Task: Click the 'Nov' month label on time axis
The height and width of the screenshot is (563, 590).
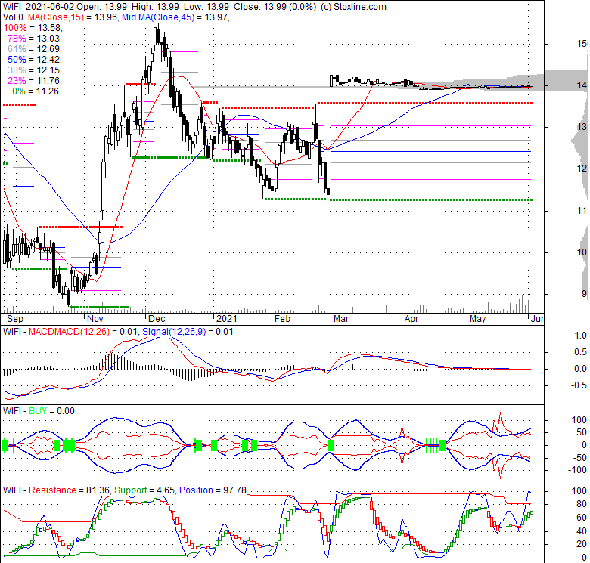Action: (95, 319)
